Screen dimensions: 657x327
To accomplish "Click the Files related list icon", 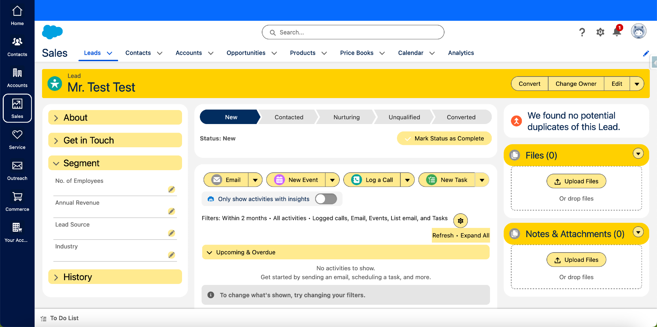I will point(515,155).
